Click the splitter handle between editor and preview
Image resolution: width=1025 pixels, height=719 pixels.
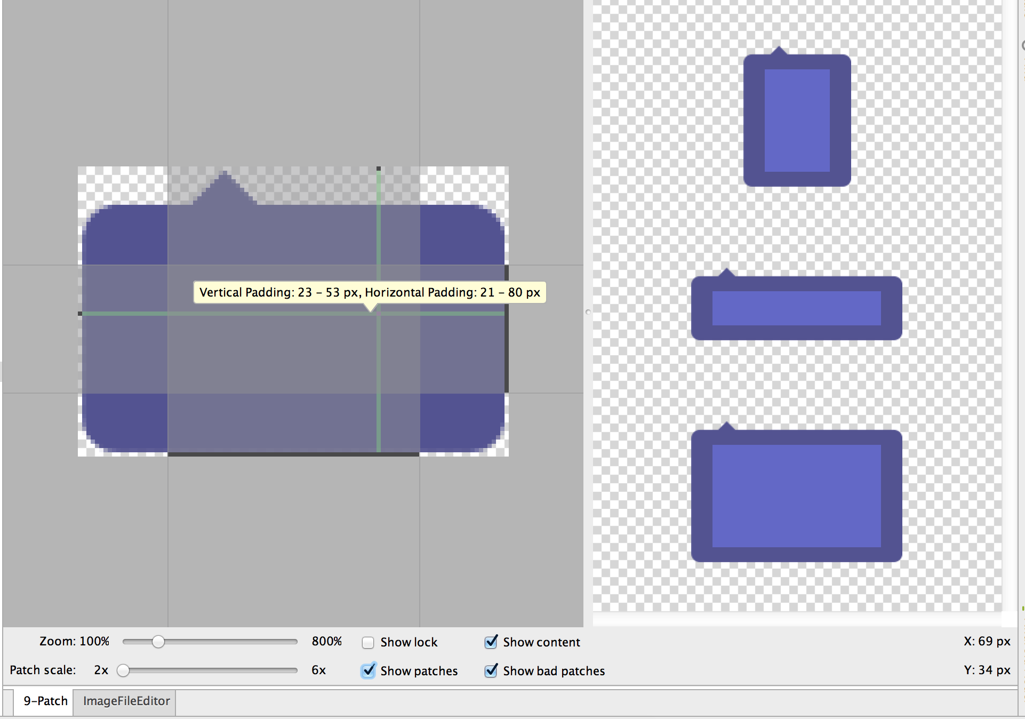click(x=588, y=312)
